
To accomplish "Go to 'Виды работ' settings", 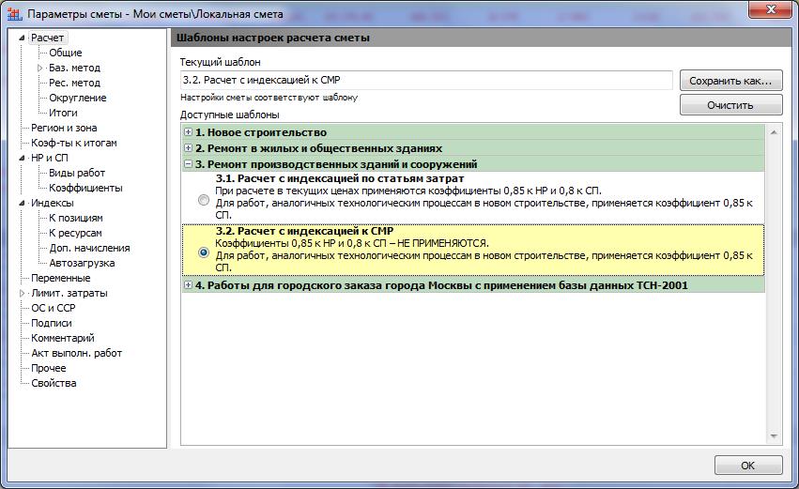I will [77, 173].
